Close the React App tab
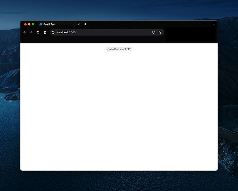Screen dimensions: 238x191 pos(79,24)
